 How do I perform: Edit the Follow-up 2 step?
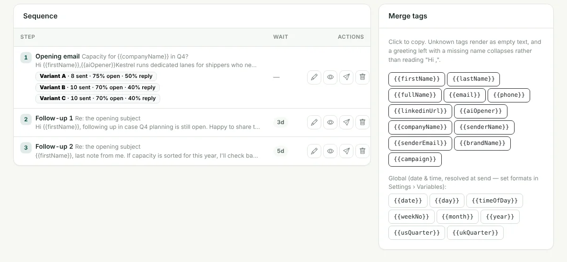click(x=314, y=151)
